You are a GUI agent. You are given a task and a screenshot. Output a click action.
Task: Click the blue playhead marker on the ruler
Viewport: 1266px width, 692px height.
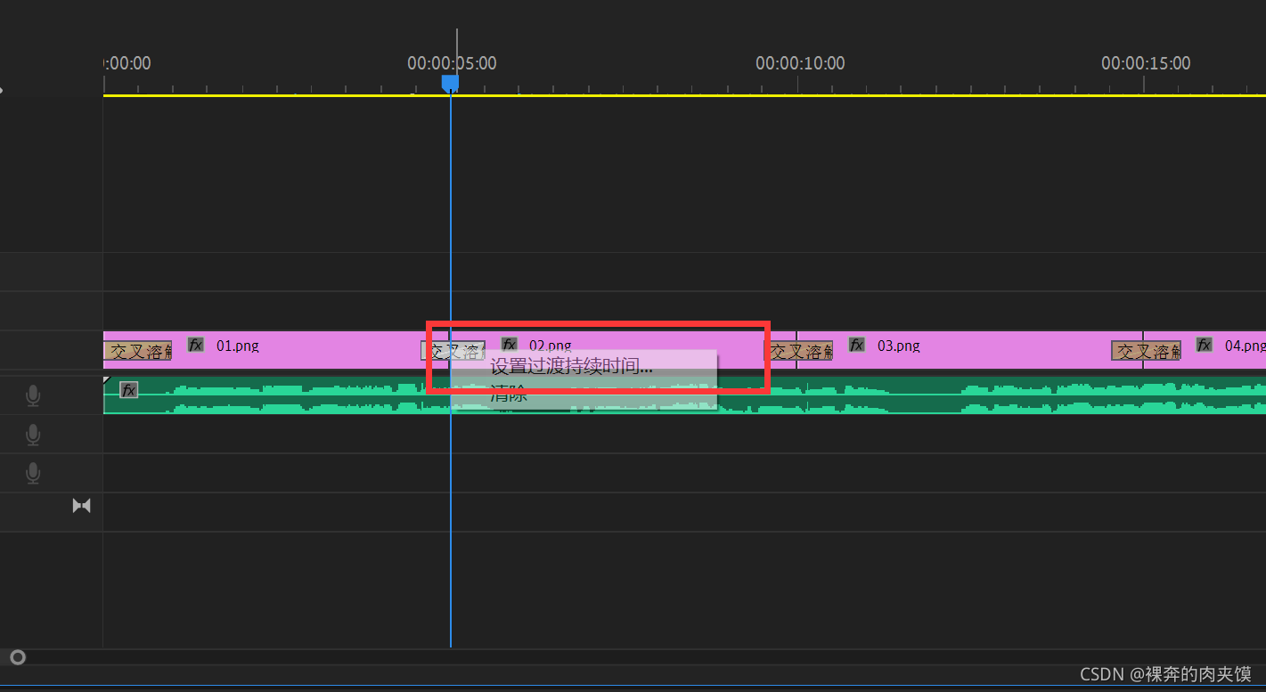(x=451, y=83)
